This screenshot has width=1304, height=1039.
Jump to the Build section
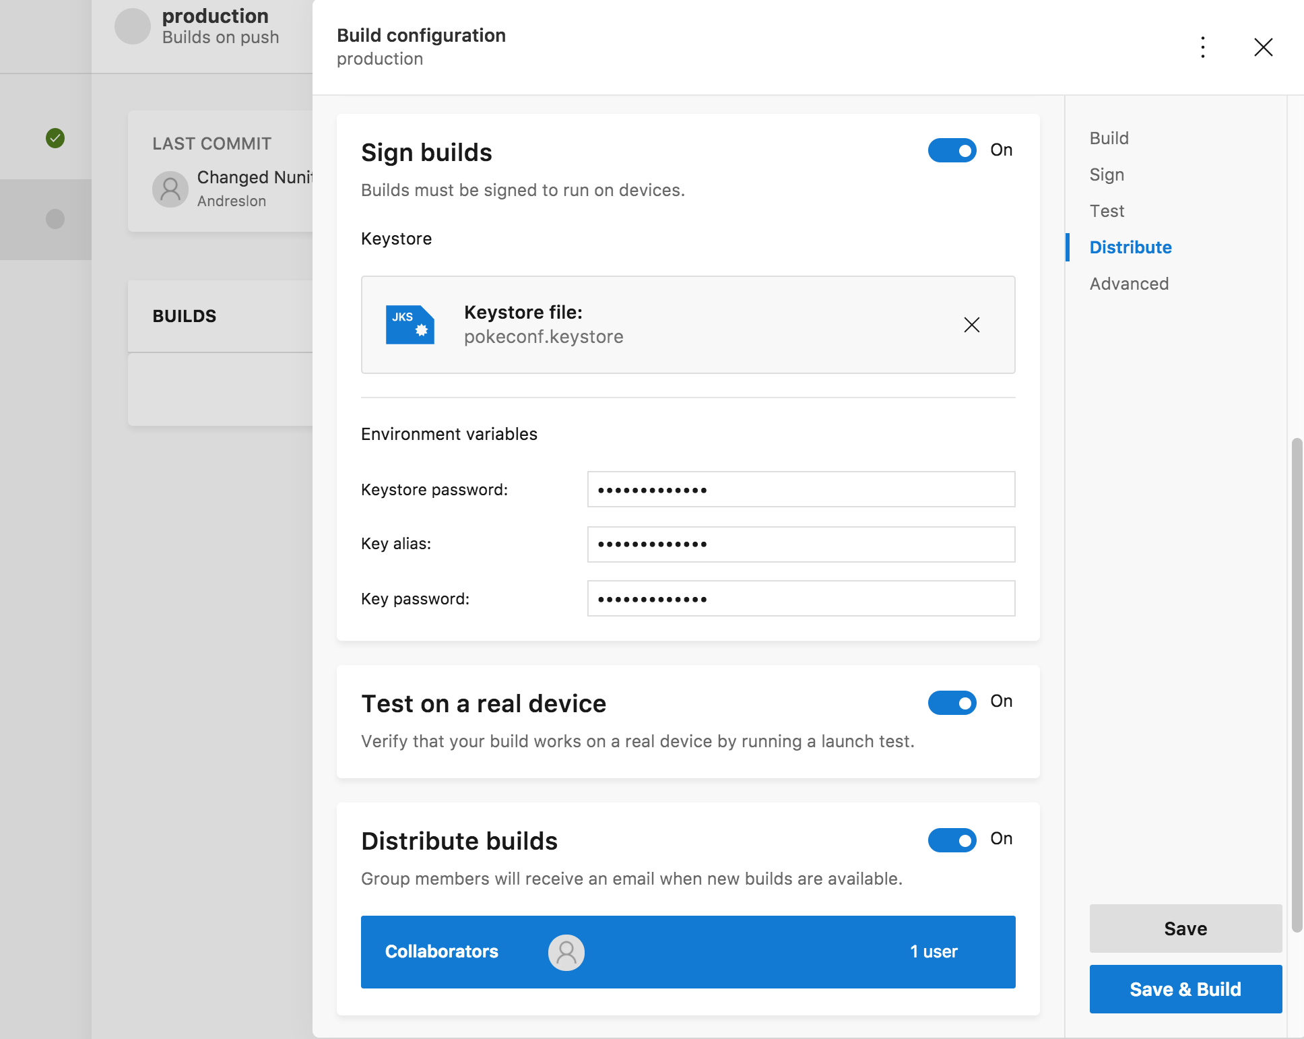point(1109,138)
